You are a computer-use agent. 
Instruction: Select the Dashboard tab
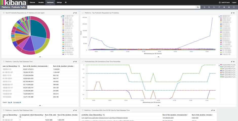[x=50, y=3]
